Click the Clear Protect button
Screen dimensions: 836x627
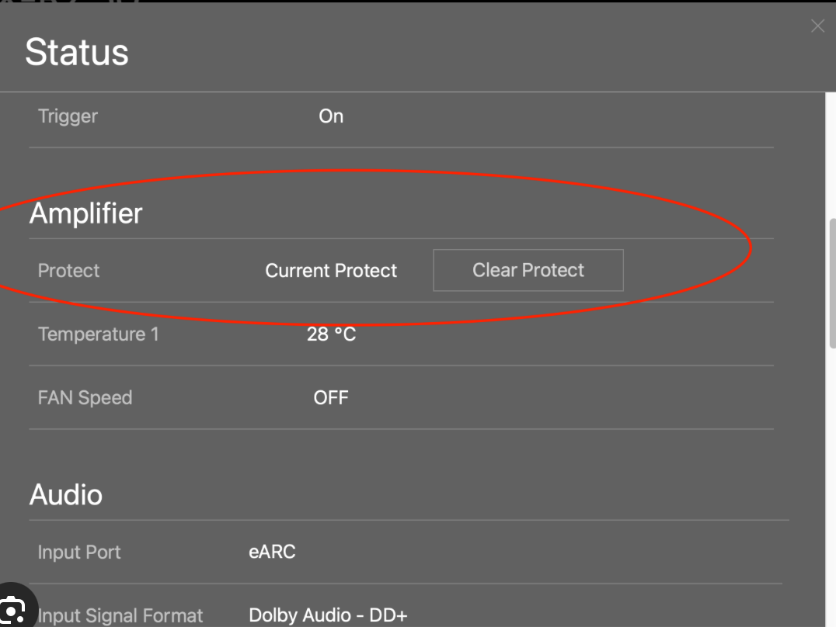tap(528, 270)
